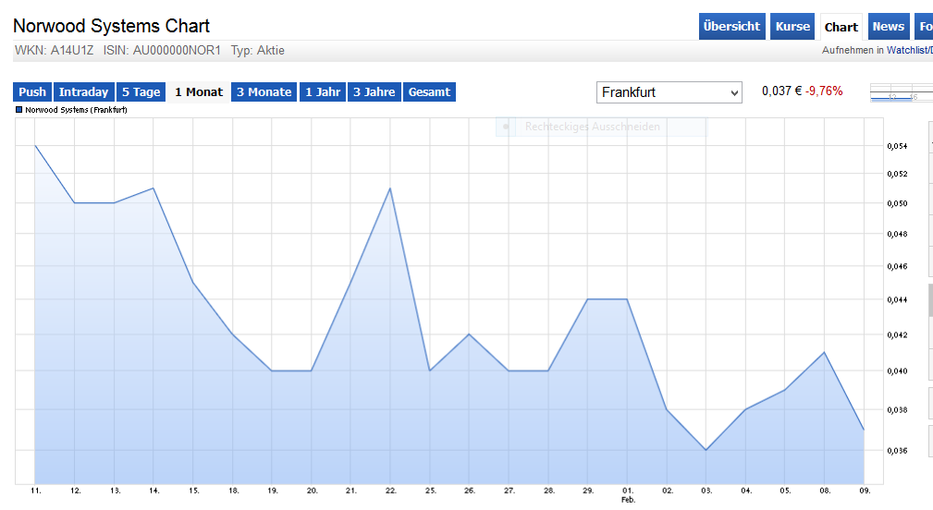Show the Gesamt full history chart
Image resolution: width=933 pixels, height=510 pixels.
click(x=429, y=92)
